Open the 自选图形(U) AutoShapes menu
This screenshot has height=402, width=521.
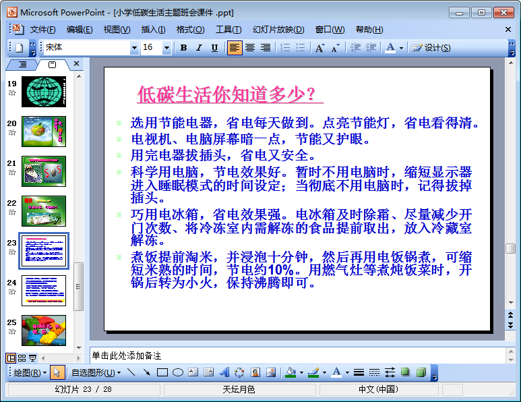96,372
